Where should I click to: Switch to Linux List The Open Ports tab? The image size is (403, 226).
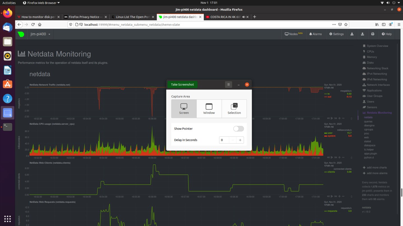point(133,17)
